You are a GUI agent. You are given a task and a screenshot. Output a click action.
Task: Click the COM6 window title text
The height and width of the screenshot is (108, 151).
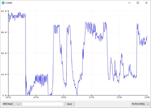(x=9, y=3)
